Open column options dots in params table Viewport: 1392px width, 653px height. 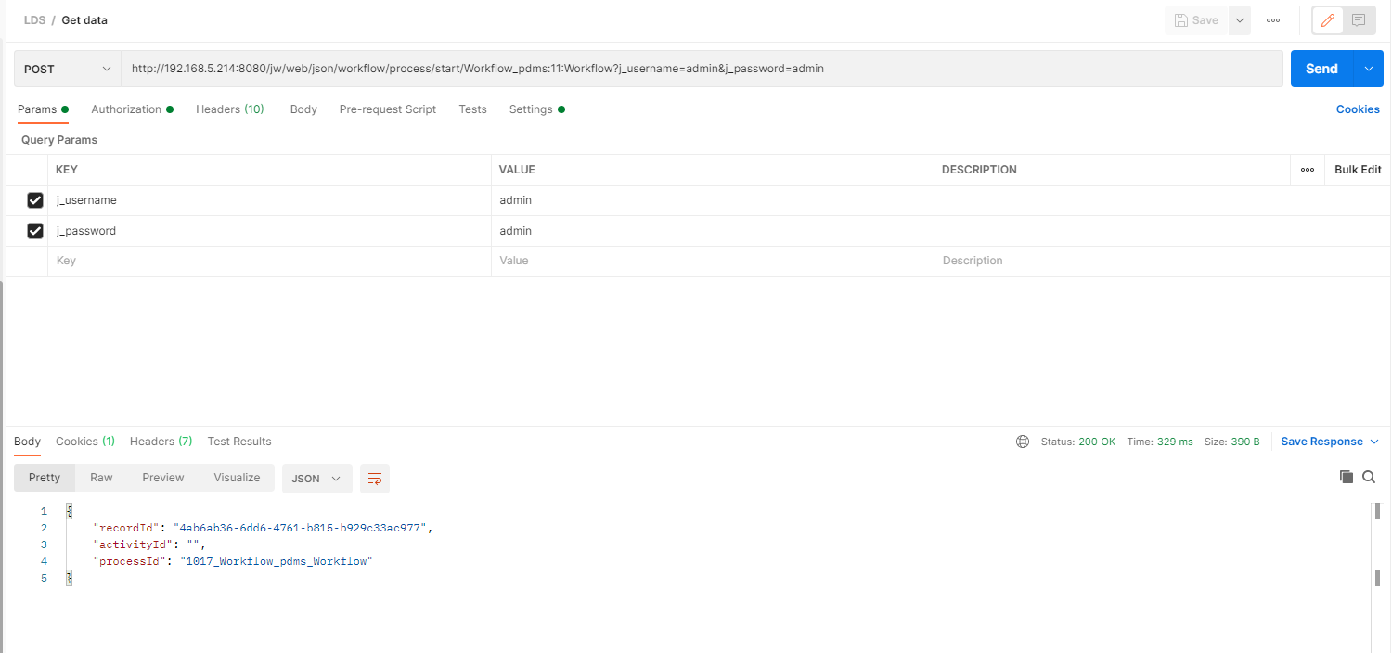tap(1307, 170)
